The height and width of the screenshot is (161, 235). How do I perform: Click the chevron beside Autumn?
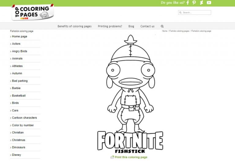pos(11,73)
